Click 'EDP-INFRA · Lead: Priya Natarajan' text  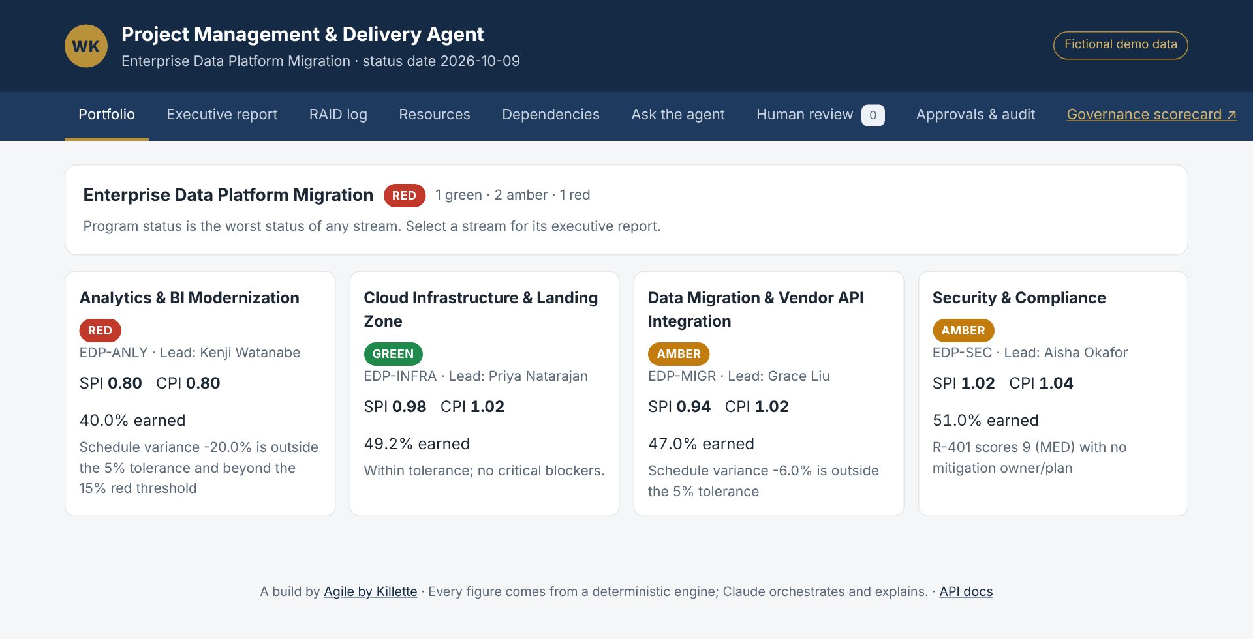[476, 376]
